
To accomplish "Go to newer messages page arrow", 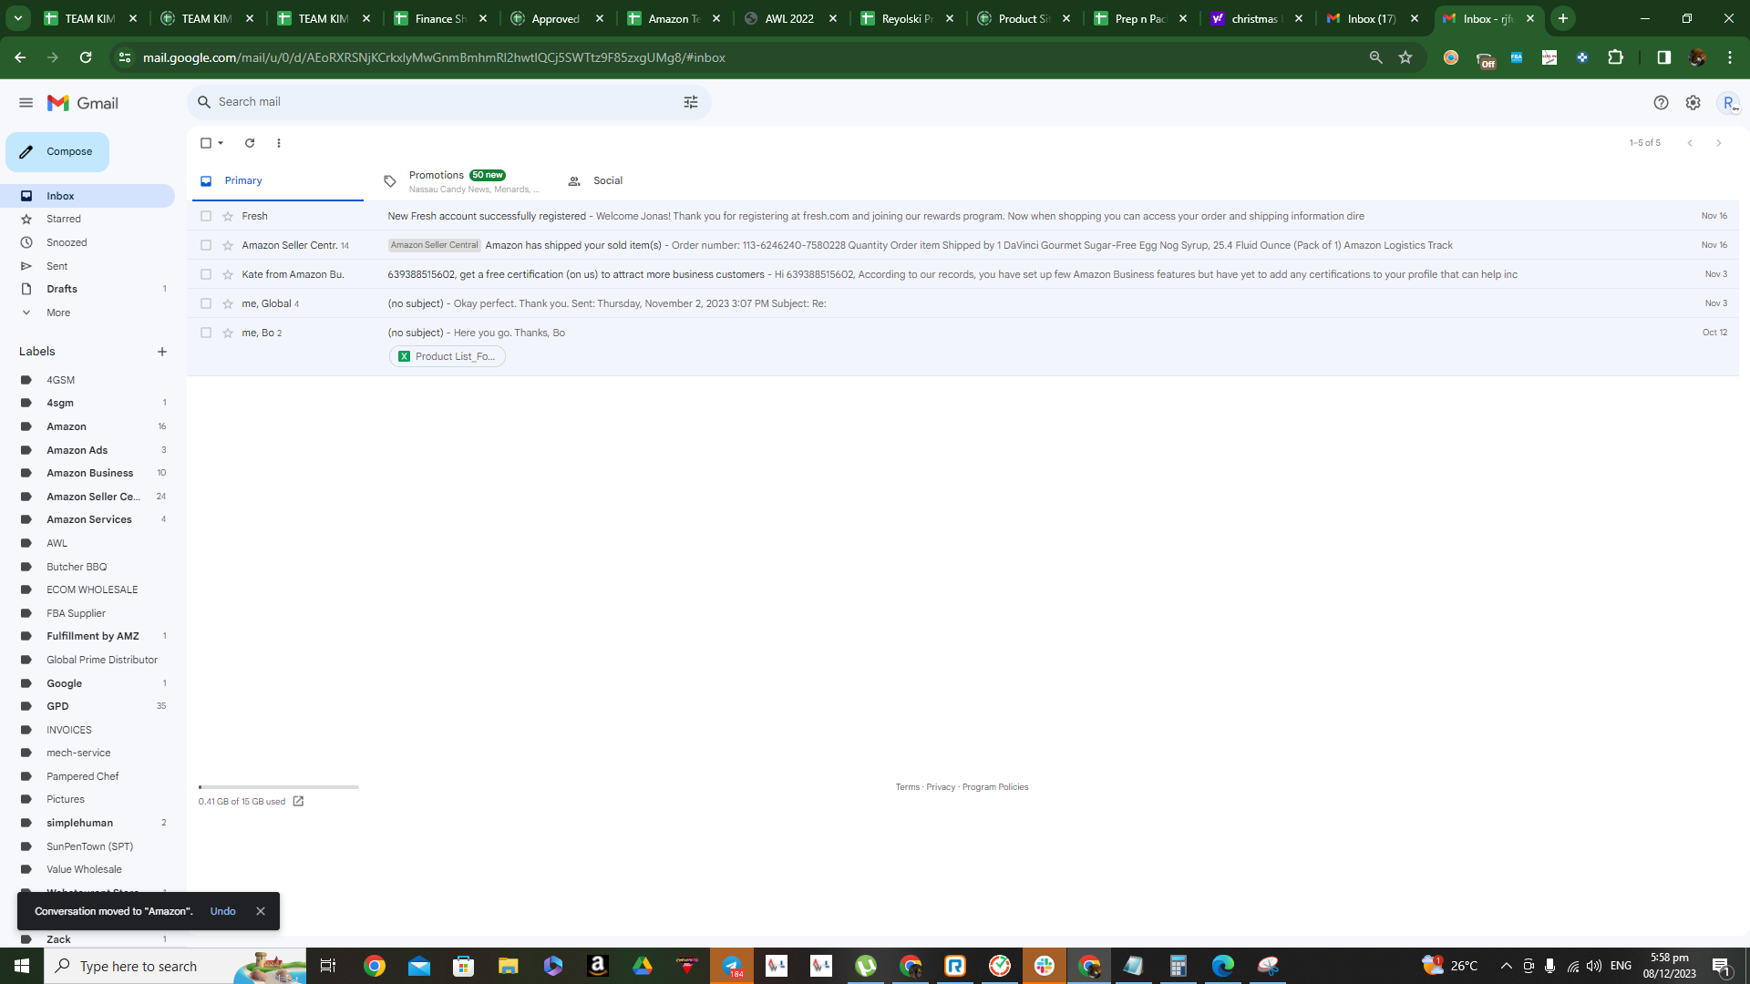I will (1690, 143).
